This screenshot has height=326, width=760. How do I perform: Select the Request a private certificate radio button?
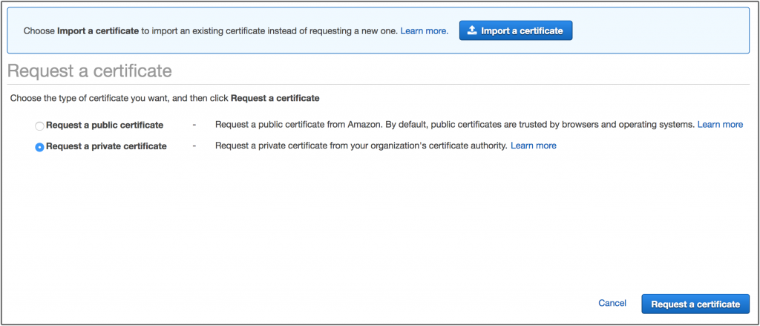[40, 147]
